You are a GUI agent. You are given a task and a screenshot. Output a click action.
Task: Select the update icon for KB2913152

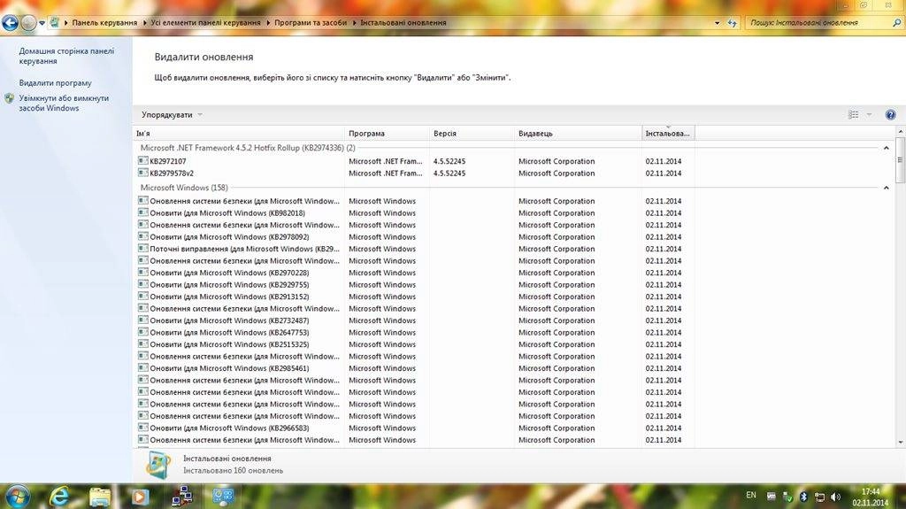coord(143,297)
